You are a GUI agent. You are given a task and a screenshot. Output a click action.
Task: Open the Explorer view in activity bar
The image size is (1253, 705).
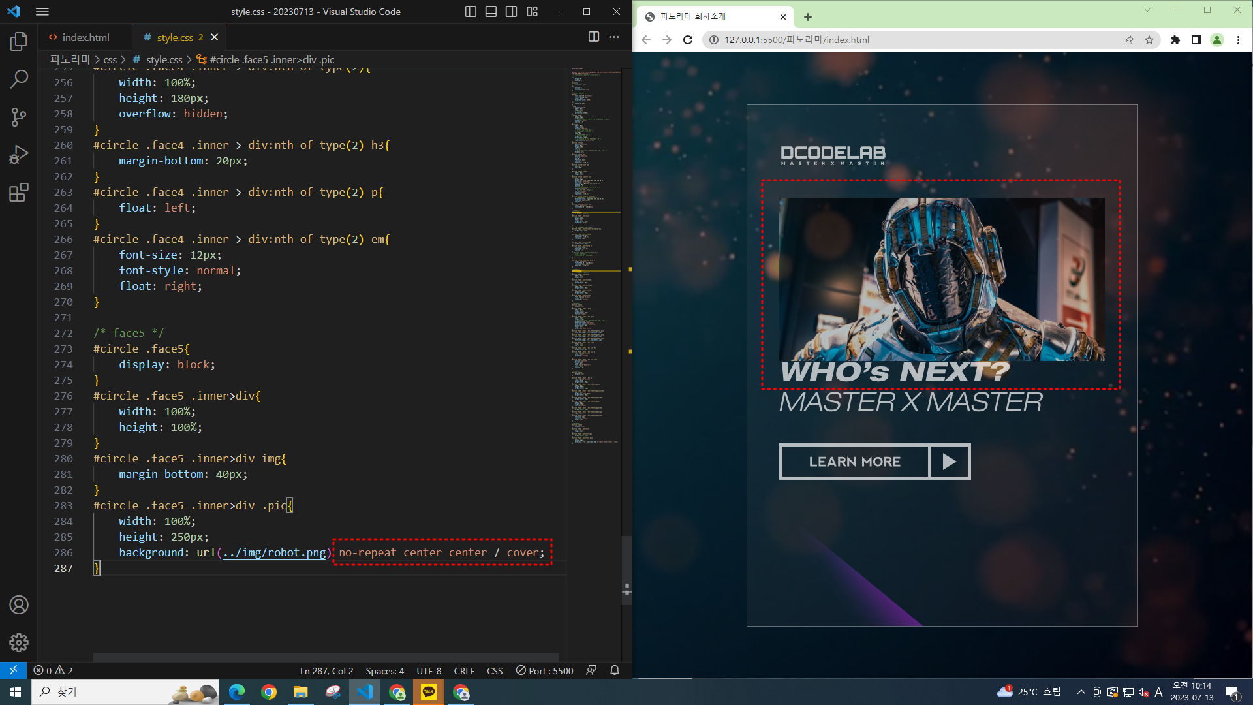coord(19,42)
